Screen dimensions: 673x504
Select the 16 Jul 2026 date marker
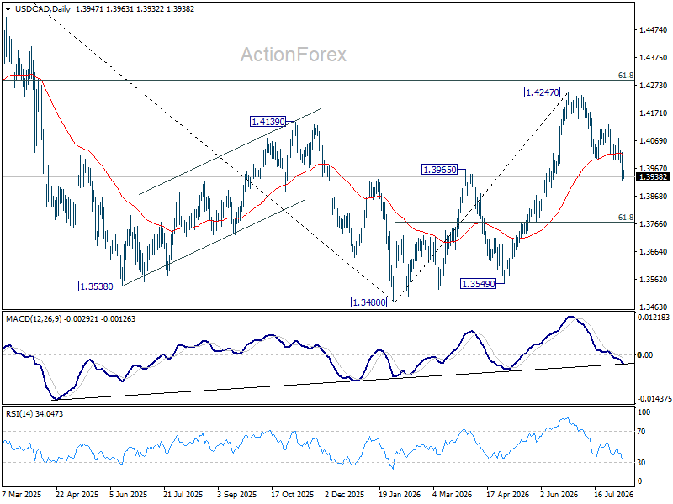click(x=614, y=494)
